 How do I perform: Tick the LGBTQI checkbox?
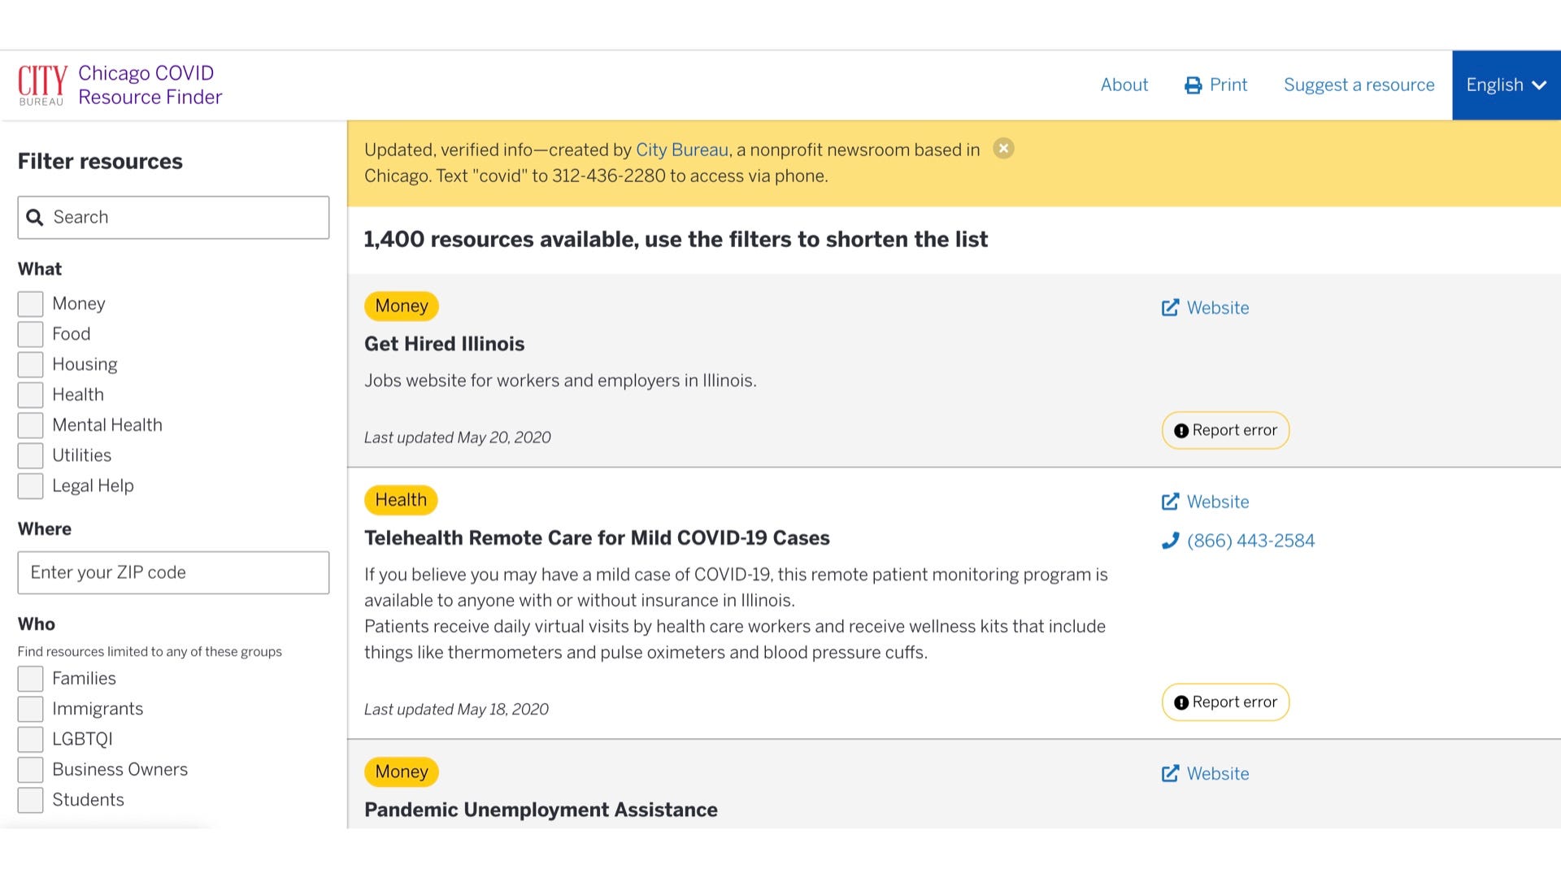[30, 739]
